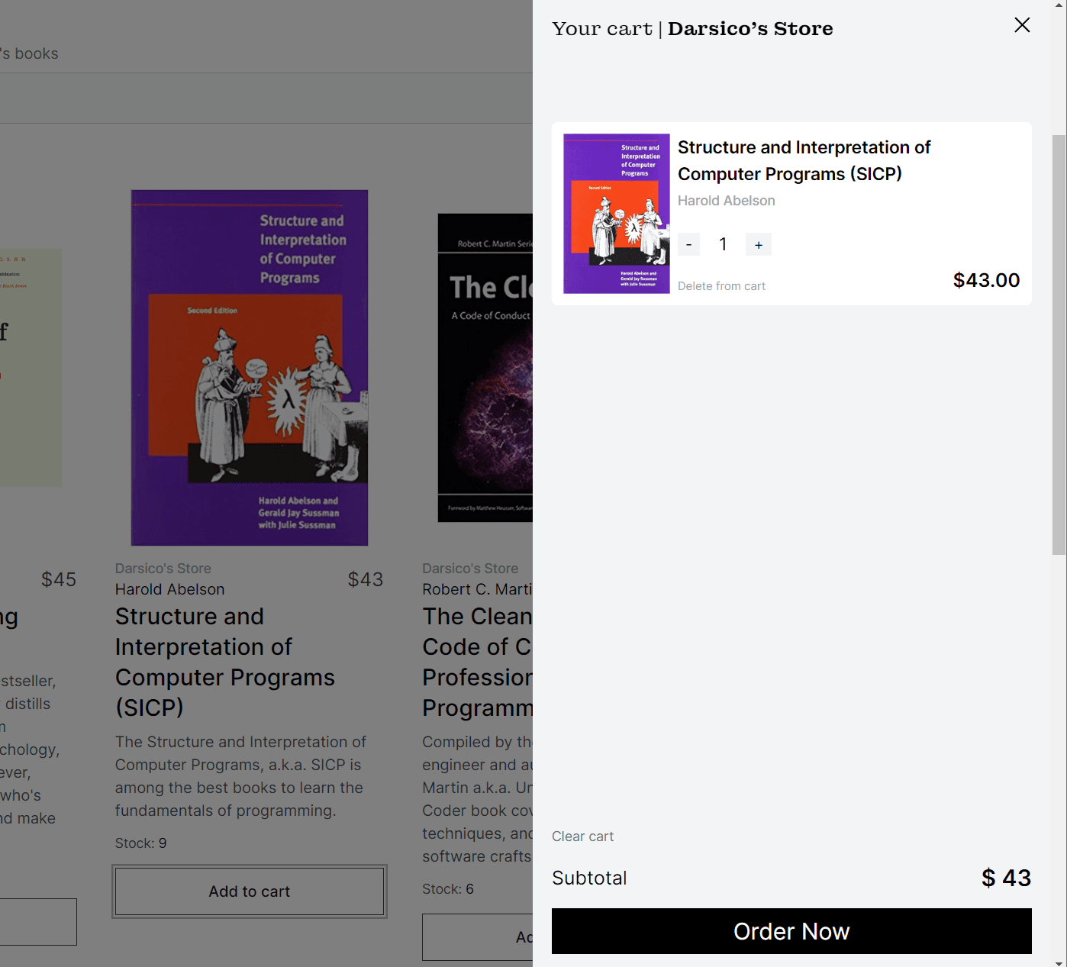Click The Clean Coder book cover

pyautogui.click(x=485, y=368)
